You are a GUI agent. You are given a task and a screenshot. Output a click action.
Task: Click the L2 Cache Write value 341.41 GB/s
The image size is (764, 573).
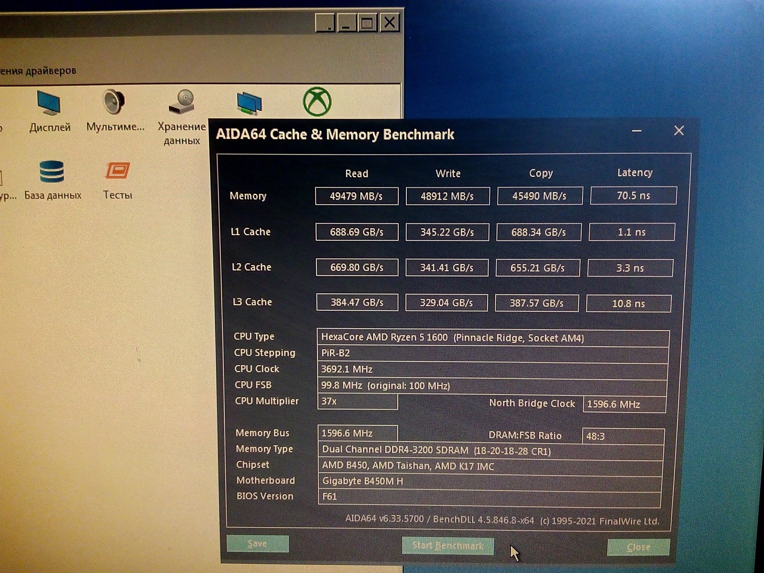447,268
